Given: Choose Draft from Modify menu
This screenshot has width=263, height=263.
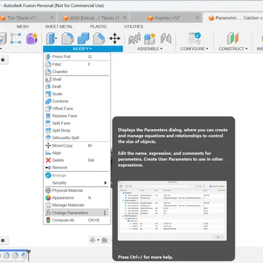Looking at the screenshot, I should click(77, 87).
